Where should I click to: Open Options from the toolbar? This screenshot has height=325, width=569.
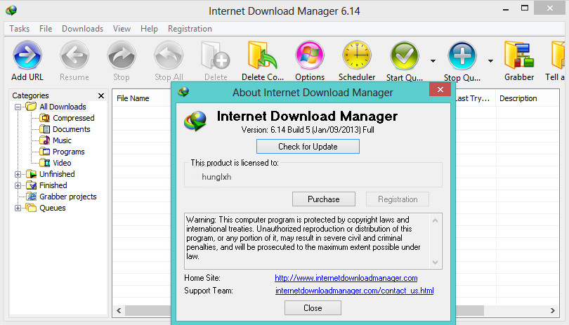[310, 55]
